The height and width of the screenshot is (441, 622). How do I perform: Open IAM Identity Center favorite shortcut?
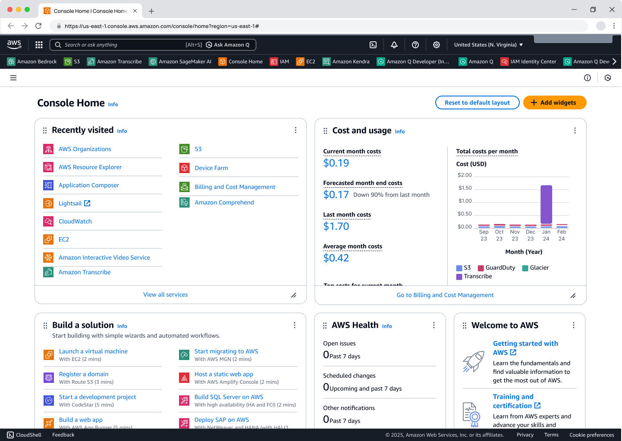(x=528, y=62)
